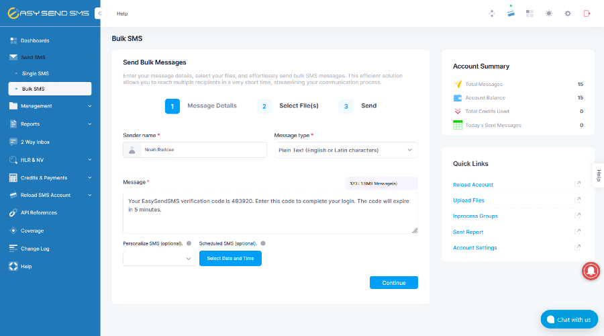This screenshot has width=604, height=336.
Task: Open the Inprocess Groups quick link
Action: (475, 216)
